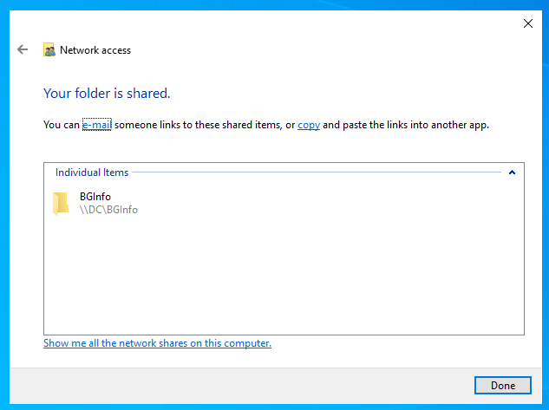
Task: Click the BGInfo folder icon
Action: (60, 203)
